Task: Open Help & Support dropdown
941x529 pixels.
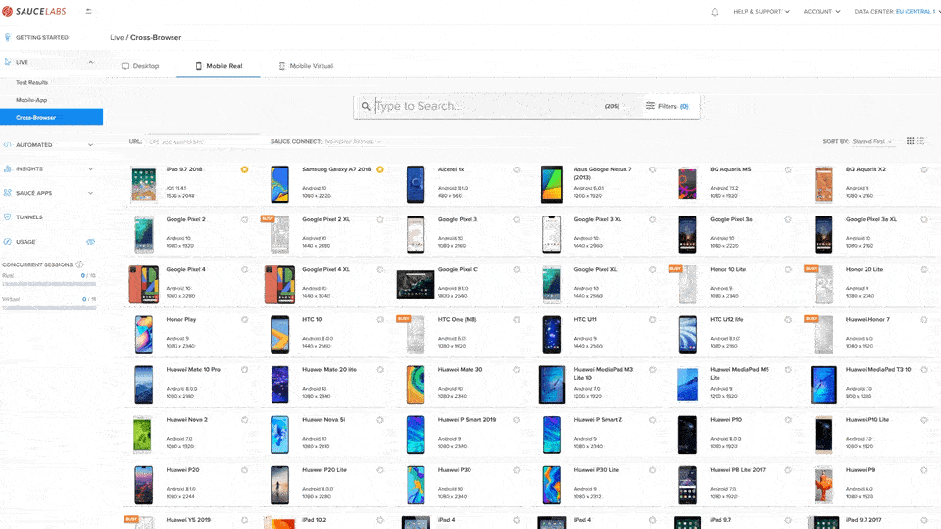Action: coord(761,12)
